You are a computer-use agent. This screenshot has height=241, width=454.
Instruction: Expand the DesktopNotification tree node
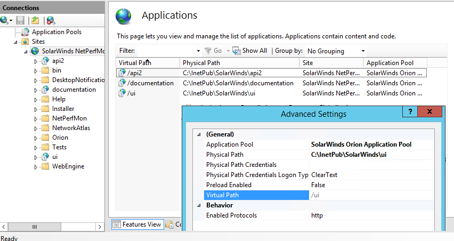36,80
